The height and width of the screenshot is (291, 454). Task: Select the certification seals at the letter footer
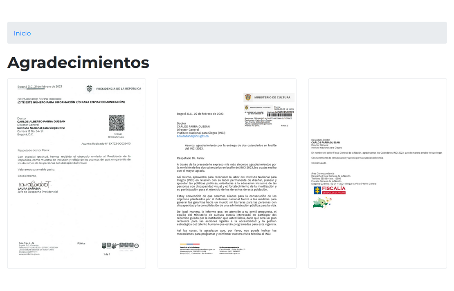pyautogui.click(x=121, y=245)
